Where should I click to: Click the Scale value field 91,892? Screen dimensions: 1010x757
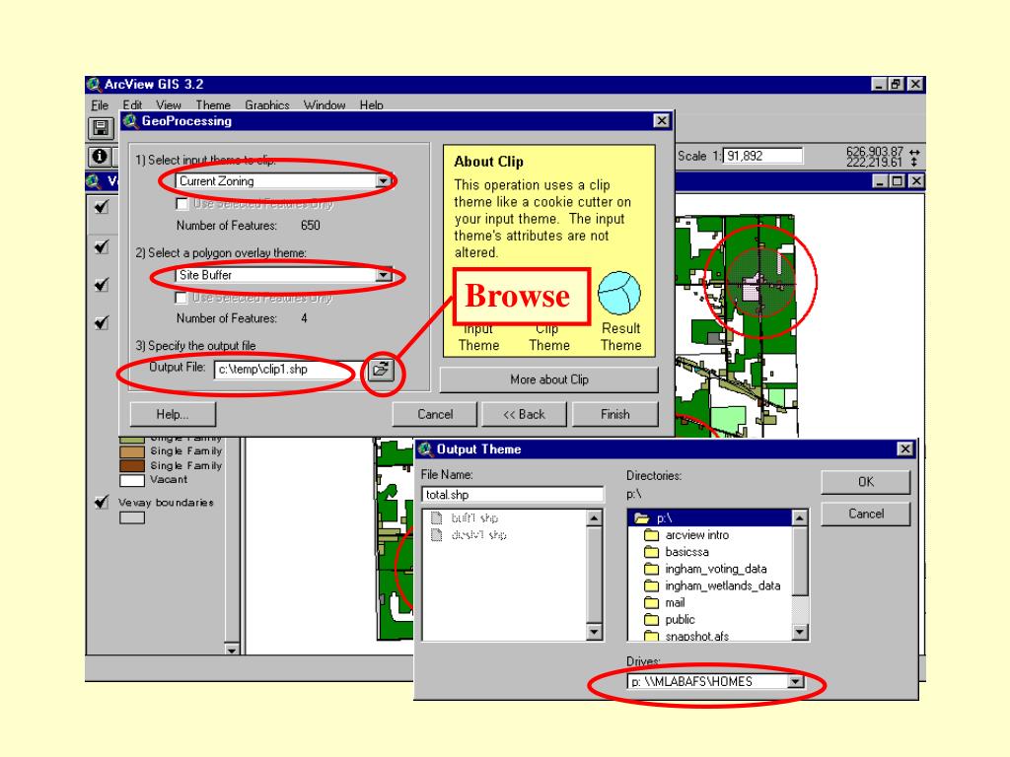pyautogui.click(x=762, y=156)
